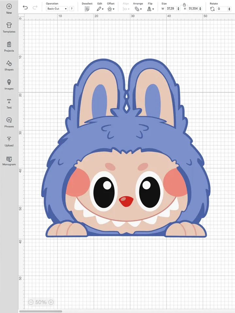Image resolution: width=235 pixels, height=313 pixels.
Task: Click the Width size input field
Action: click(x=170, y=9)
